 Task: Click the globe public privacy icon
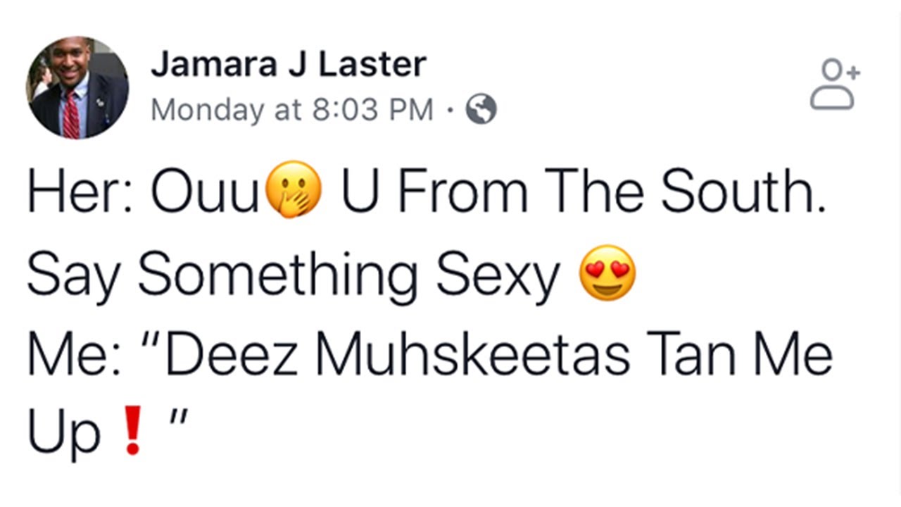click(481, 109)
